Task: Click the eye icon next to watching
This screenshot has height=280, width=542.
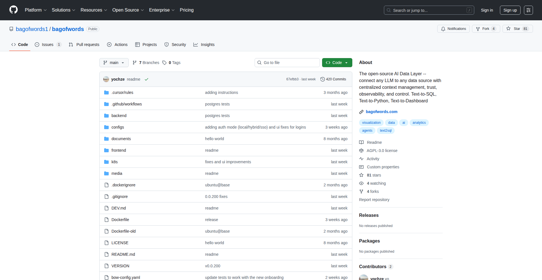Action: pos(361,183)
